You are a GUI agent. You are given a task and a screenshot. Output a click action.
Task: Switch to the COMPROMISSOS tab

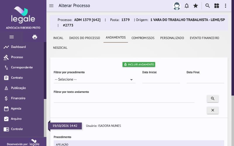[143, 38]
